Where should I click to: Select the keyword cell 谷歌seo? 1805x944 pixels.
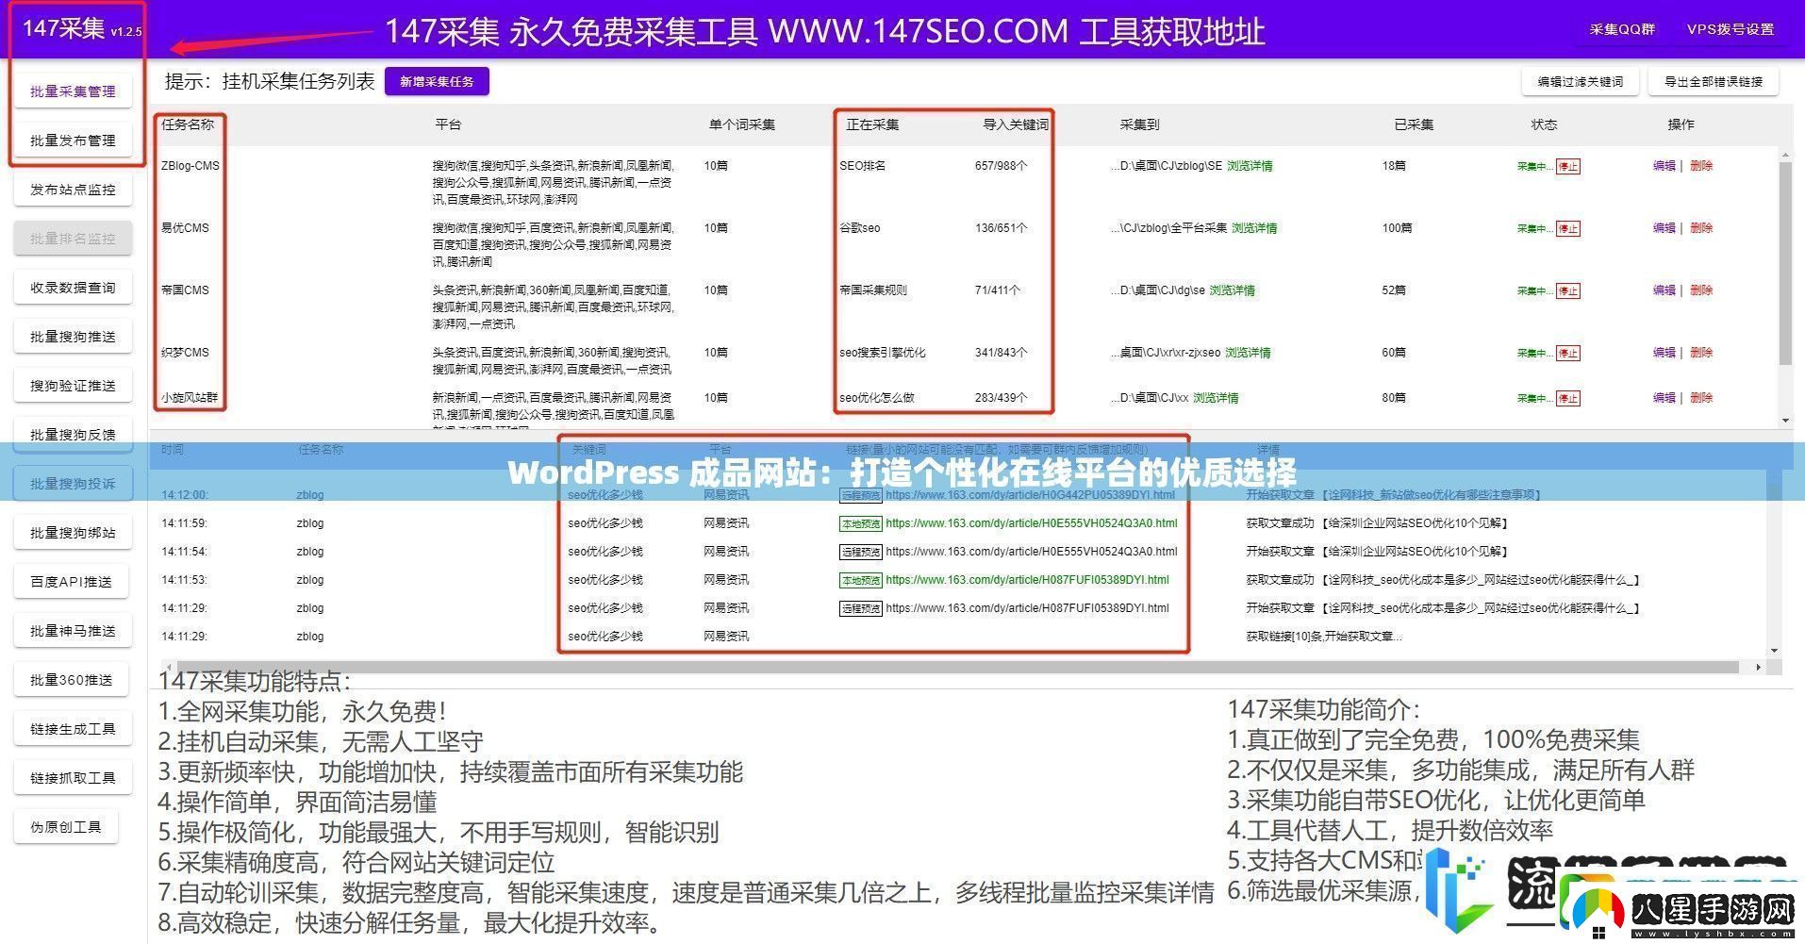860,228
